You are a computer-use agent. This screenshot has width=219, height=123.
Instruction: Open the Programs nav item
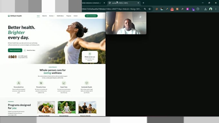pyautogui.click(x=69, y=16)
